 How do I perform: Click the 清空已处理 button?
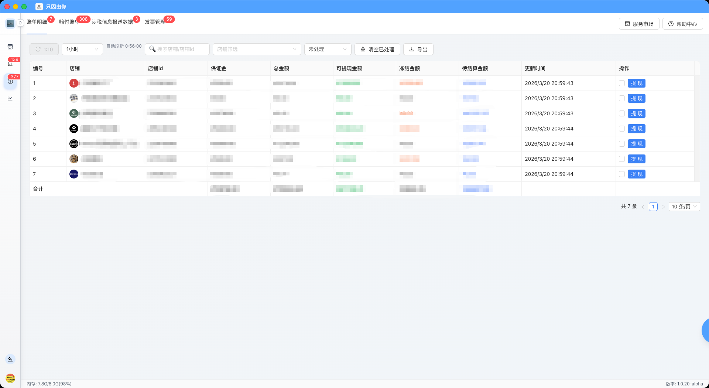point(377,50)
